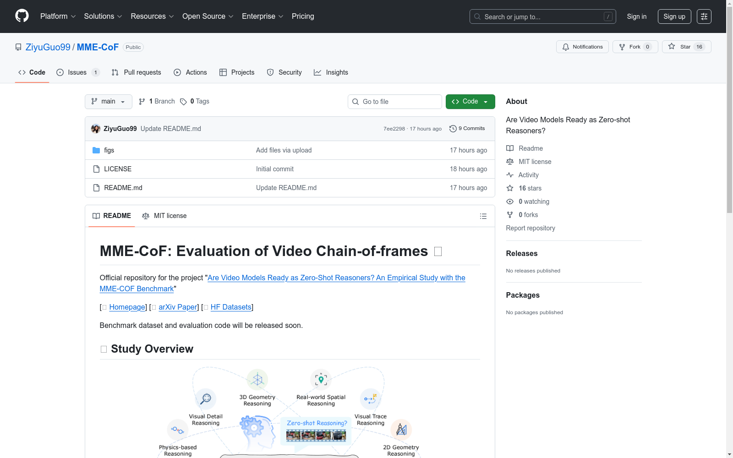
Task: Open the "Initial commit" commit message
Action: pos(275,169)
